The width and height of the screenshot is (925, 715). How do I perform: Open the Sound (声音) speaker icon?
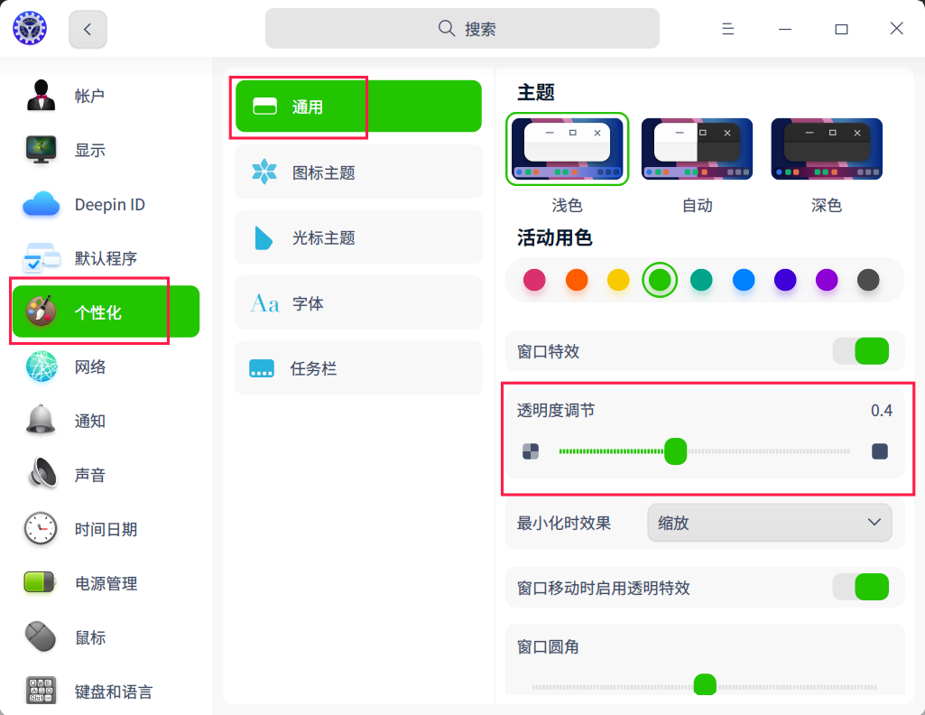click(x=42, y=474)
